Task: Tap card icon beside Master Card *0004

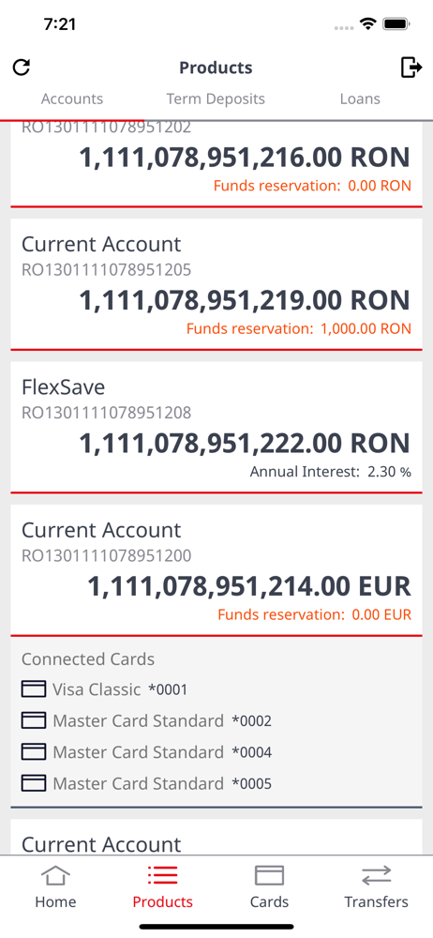Action: pyautogui.click(x=34, y=751)
